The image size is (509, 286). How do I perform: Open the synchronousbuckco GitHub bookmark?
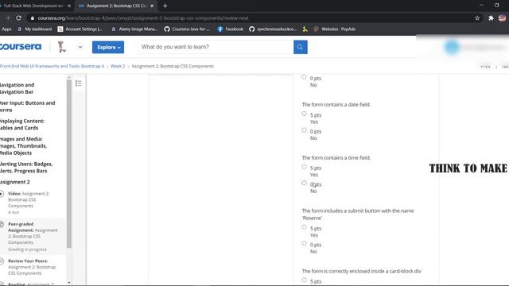(x=273, y=29)
